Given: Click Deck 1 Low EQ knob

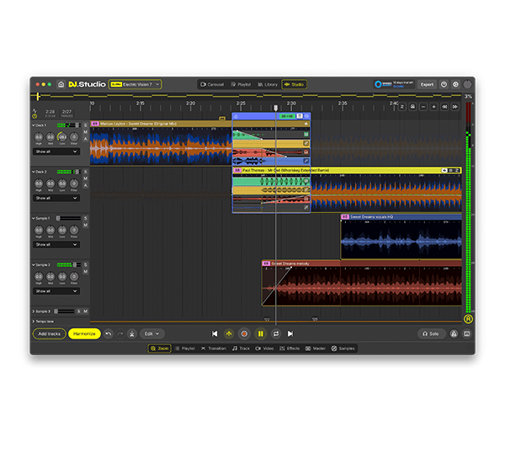Looking at the screenshot, I should (62, 137).
